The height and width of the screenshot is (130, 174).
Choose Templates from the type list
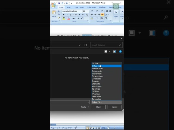106,99
